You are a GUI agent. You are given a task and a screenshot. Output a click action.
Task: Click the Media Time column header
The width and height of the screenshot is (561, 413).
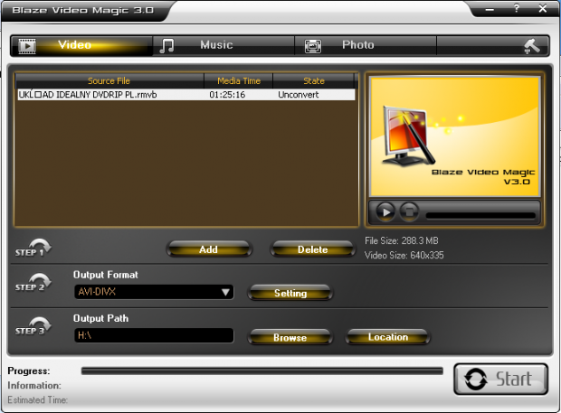point(239,80)
